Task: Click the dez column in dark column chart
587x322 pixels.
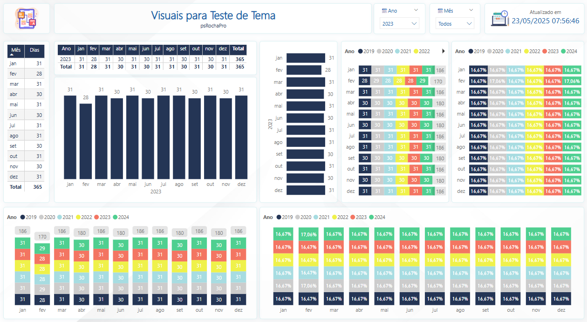Action: point(241,137)
